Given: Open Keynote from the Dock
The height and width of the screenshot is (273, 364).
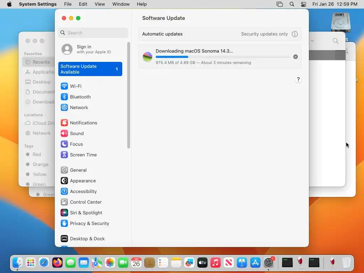Looking at the screenshot, I should (x=242, y=263).
